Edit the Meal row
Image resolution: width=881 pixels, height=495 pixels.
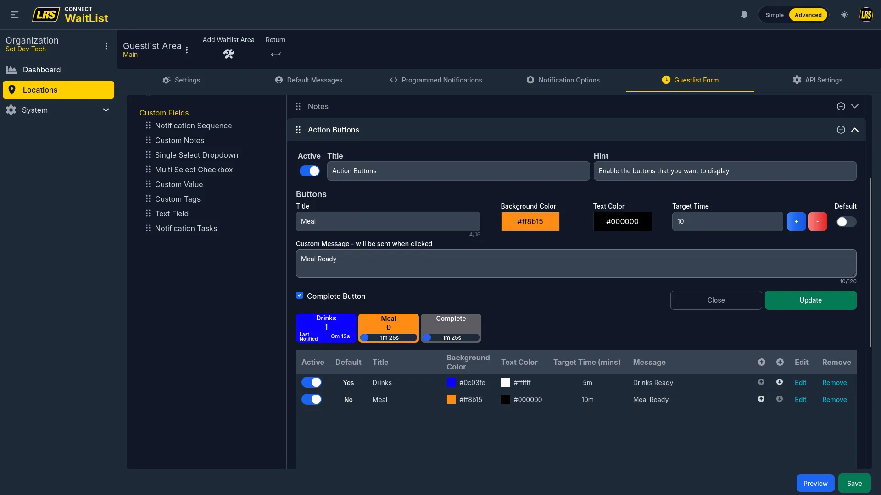pos(800,400)
